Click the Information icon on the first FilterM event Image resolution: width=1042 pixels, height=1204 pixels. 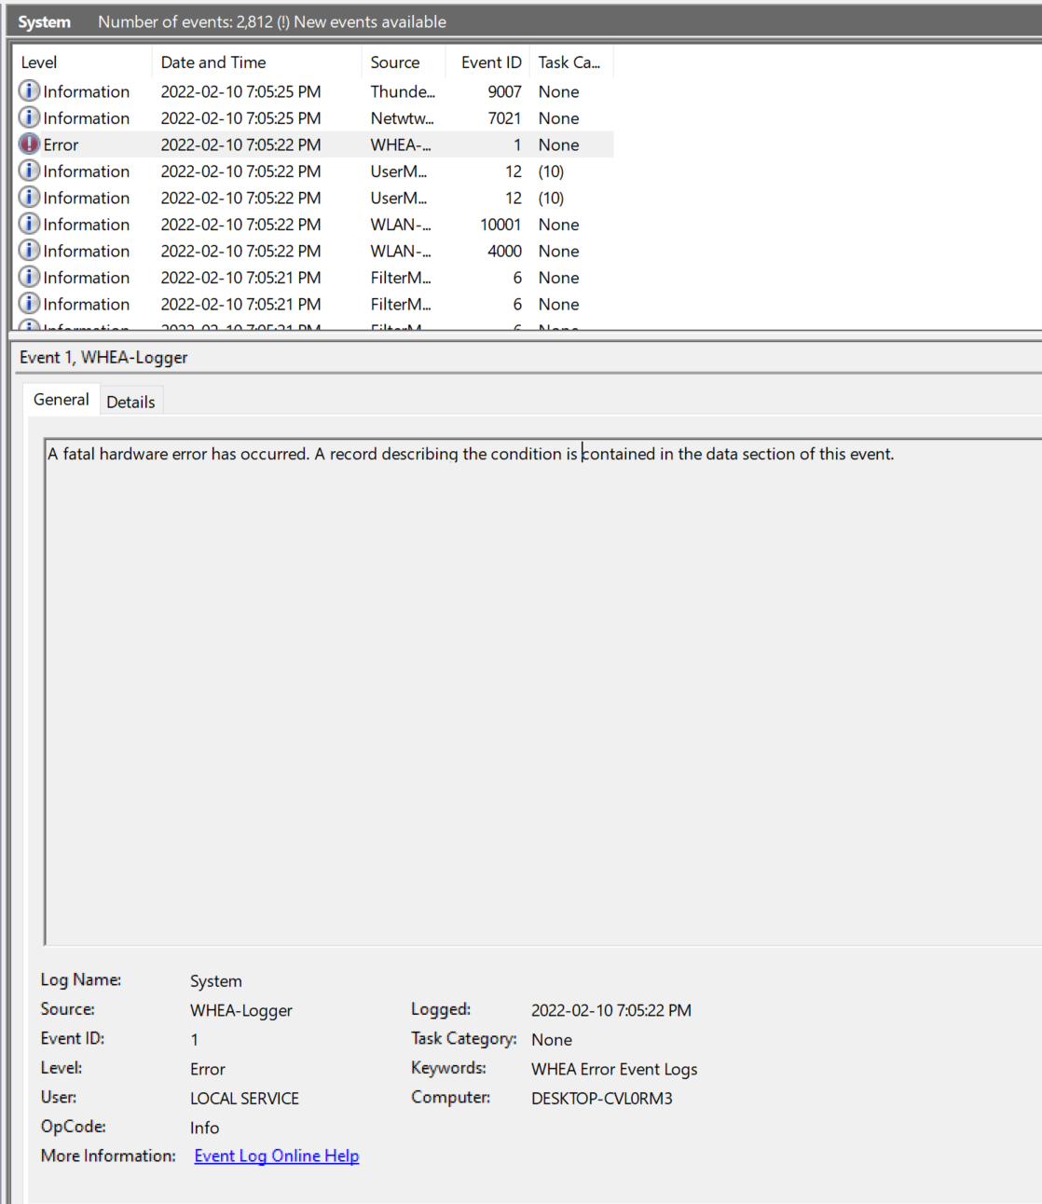coord(29,278)
